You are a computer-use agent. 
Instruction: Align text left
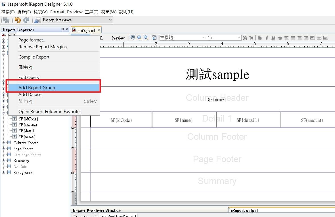286,38
